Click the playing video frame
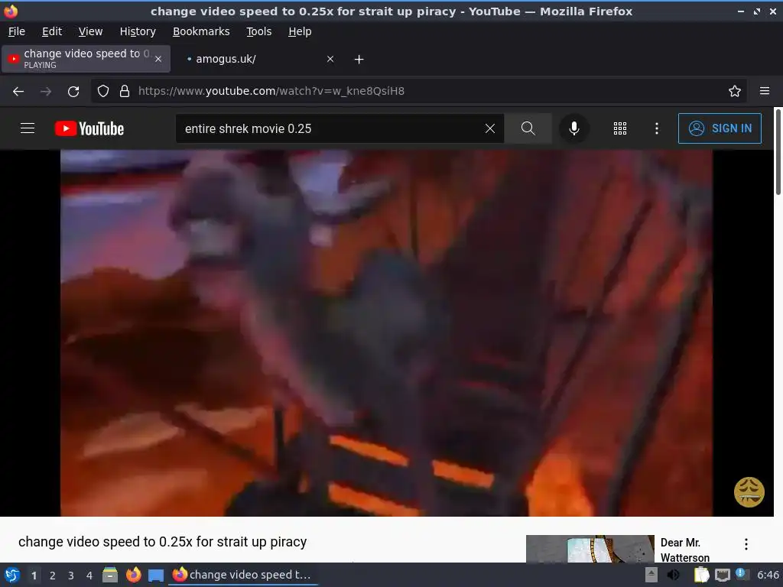783x587 pixels. (x=386, y=333)
